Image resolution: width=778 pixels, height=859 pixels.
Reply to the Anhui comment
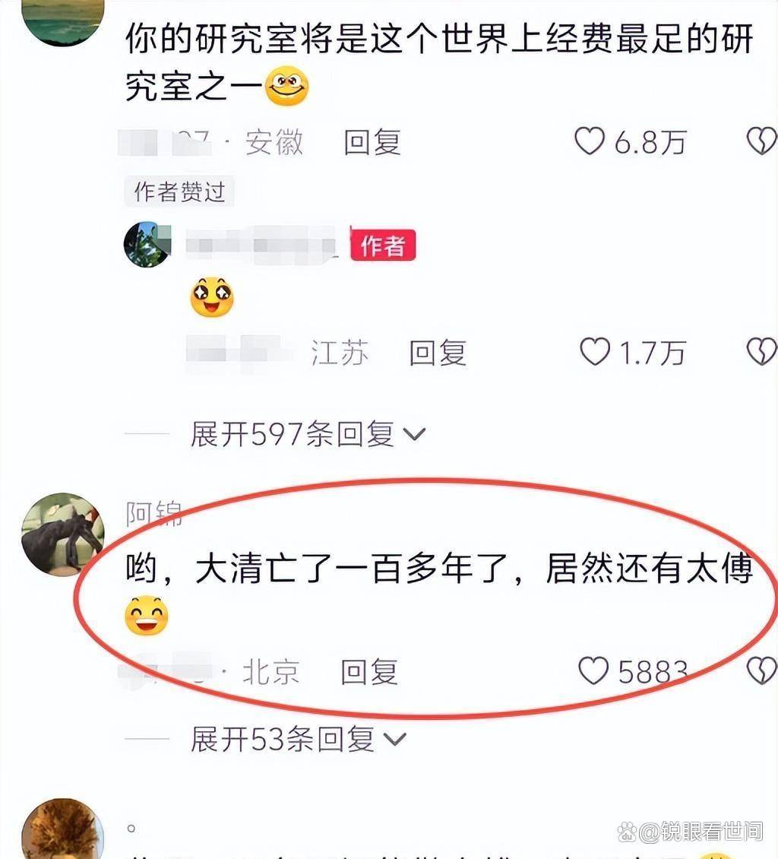pyautogui.click(x=372, y=142)
